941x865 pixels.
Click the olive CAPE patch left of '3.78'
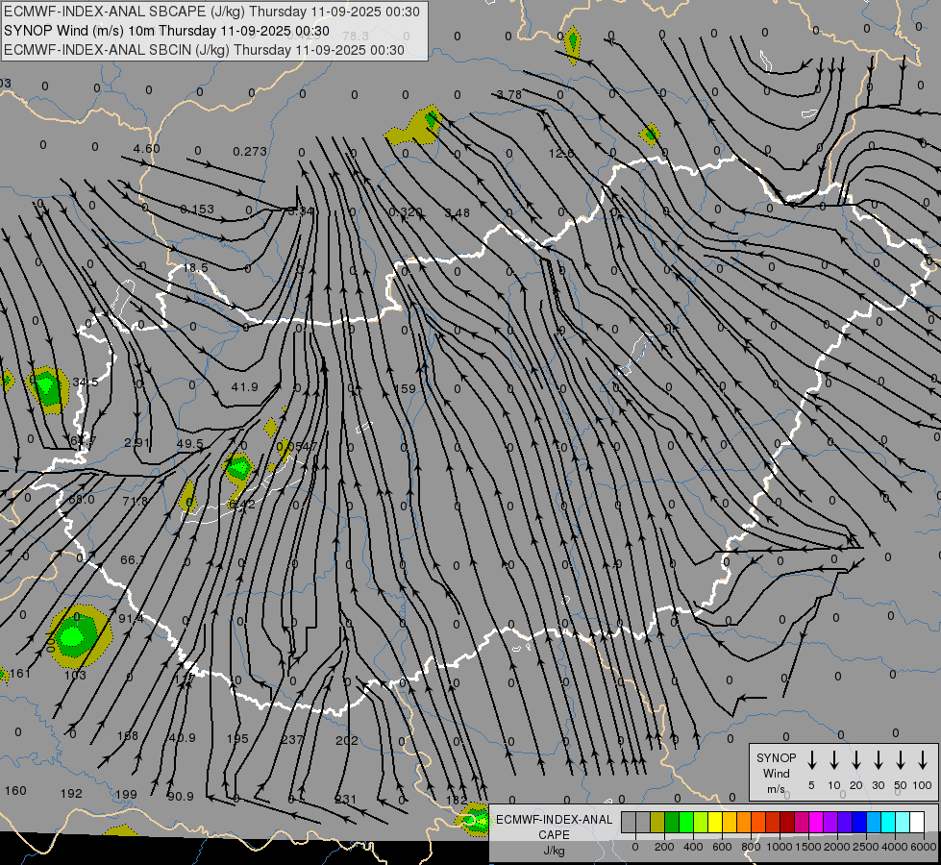pyautogui.click(x=415, y=125)
